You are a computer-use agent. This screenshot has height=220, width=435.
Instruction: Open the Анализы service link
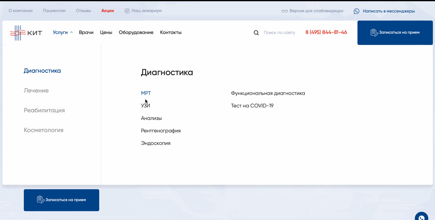pos(151,118)
